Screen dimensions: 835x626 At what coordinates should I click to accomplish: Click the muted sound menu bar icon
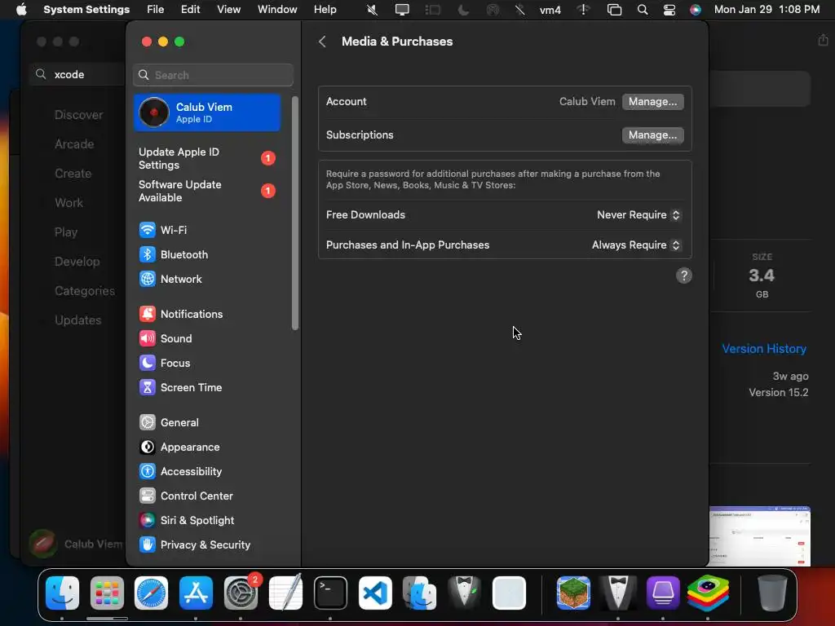tap(372, 10)
